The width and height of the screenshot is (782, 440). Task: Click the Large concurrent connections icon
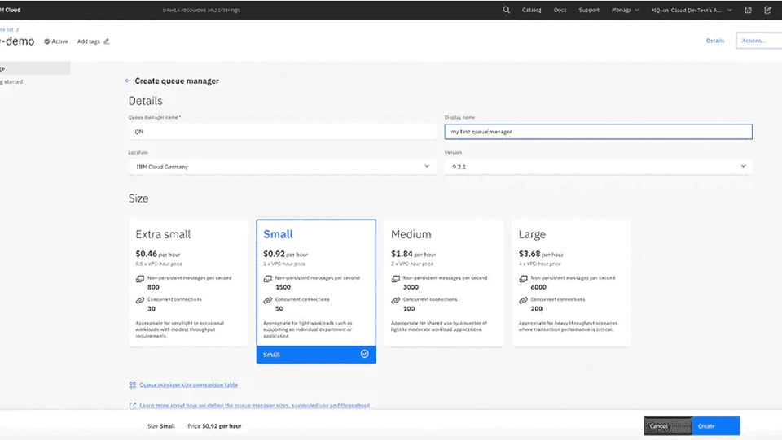coord(523,300)
